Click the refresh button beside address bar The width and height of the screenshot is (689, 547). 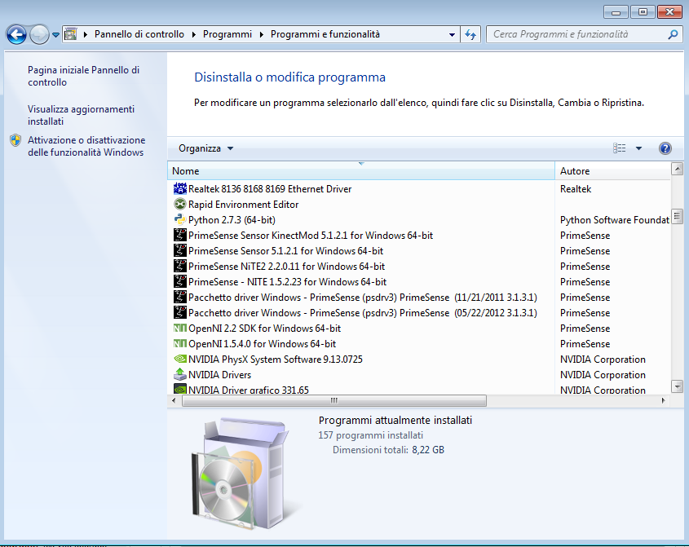(x=470, y=34)
